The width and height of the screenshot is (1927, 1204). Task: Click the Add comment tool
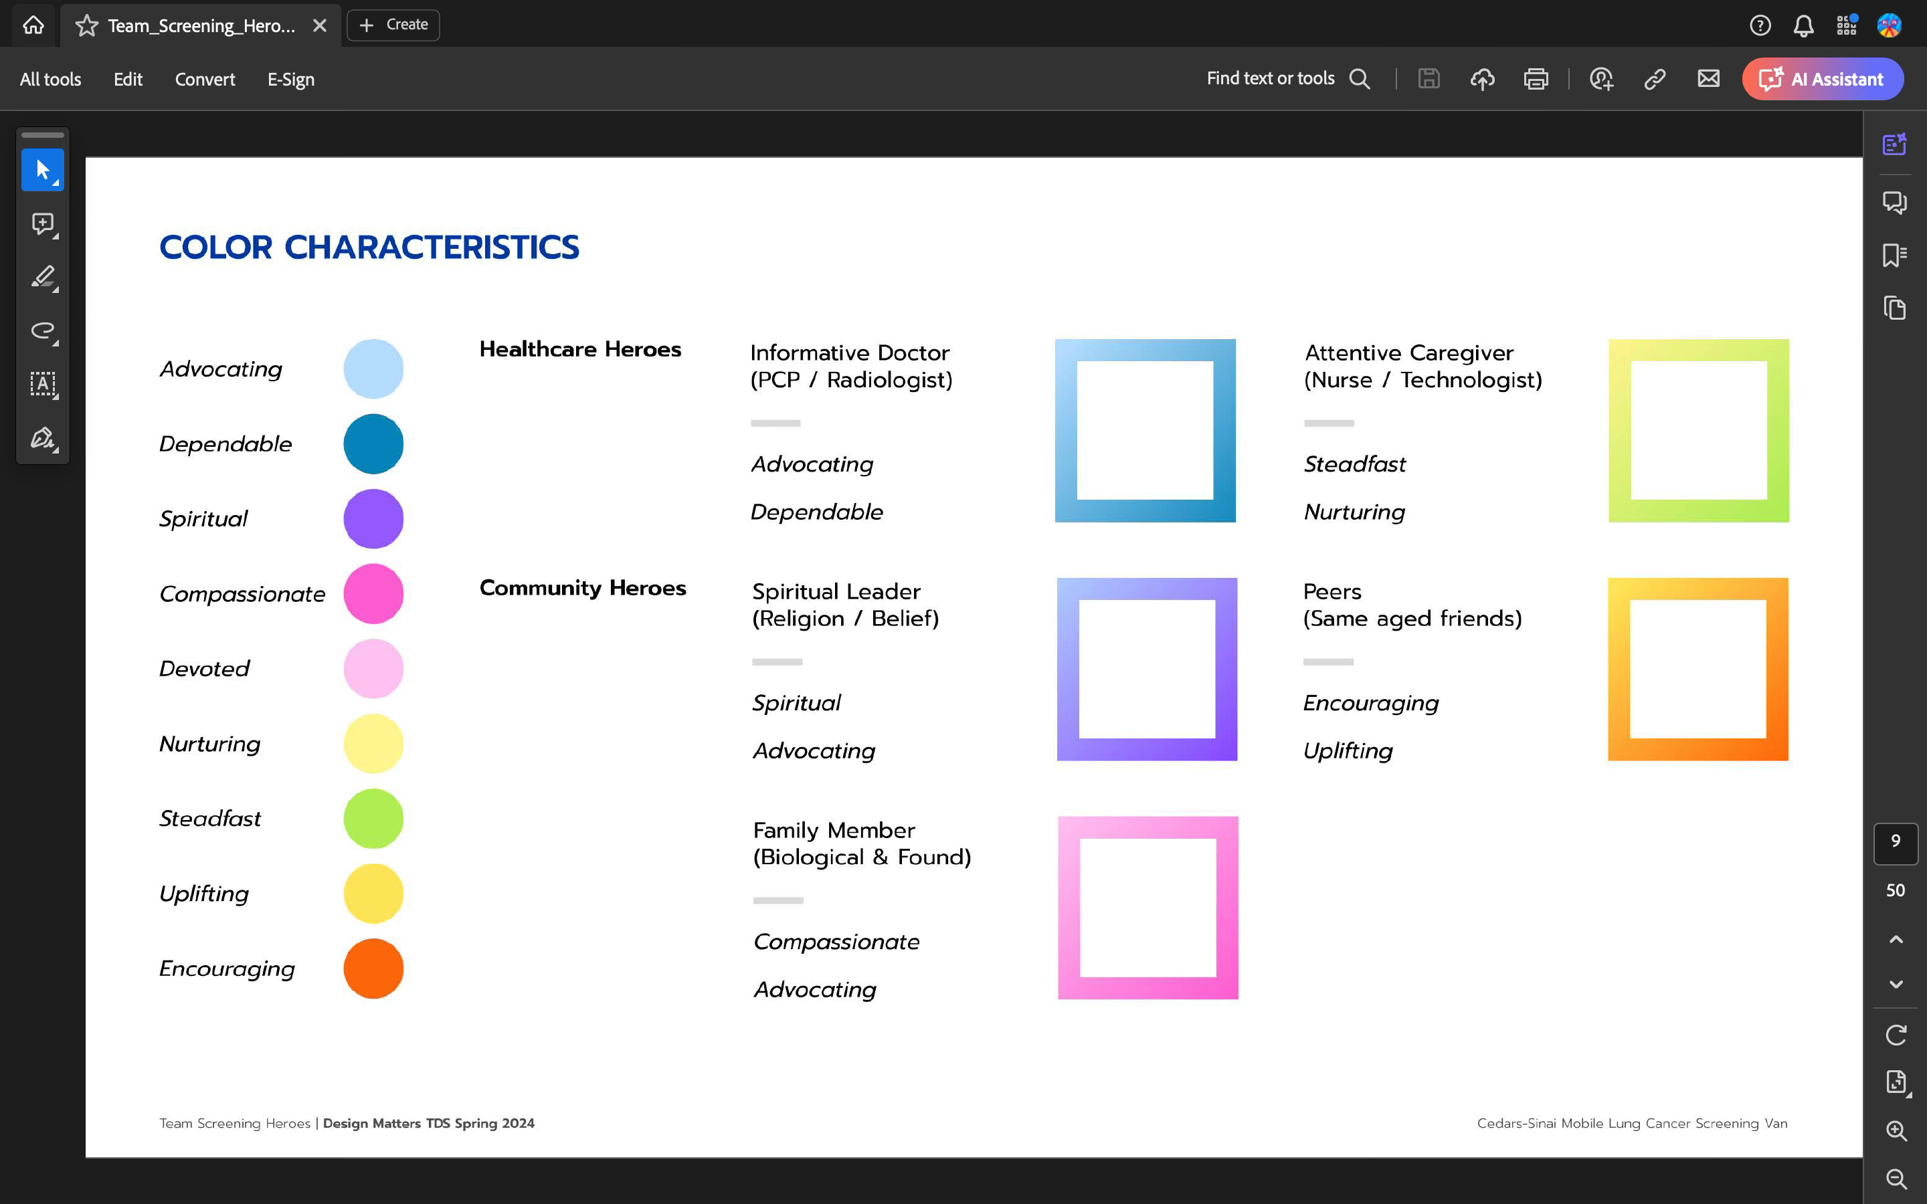(42, 224)
